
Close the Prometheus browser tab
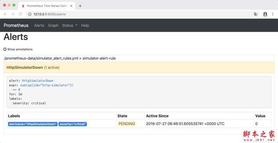72,6
